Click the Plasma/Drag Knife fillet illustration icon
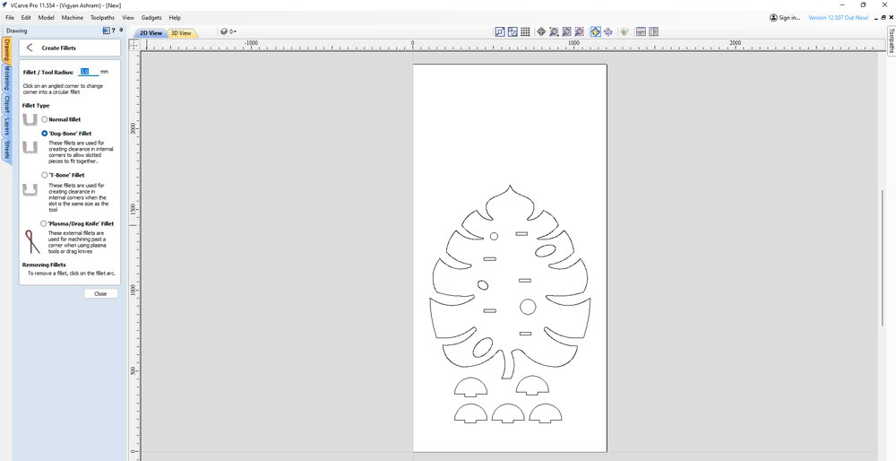 31,241
